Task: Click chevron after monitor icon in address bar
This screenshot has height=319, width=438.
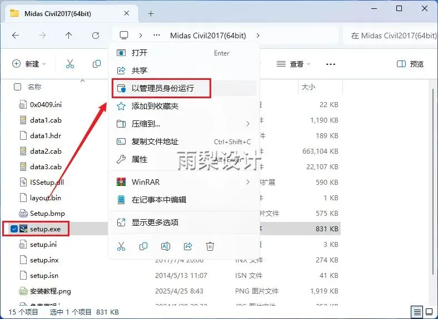Action: [141, 36]
